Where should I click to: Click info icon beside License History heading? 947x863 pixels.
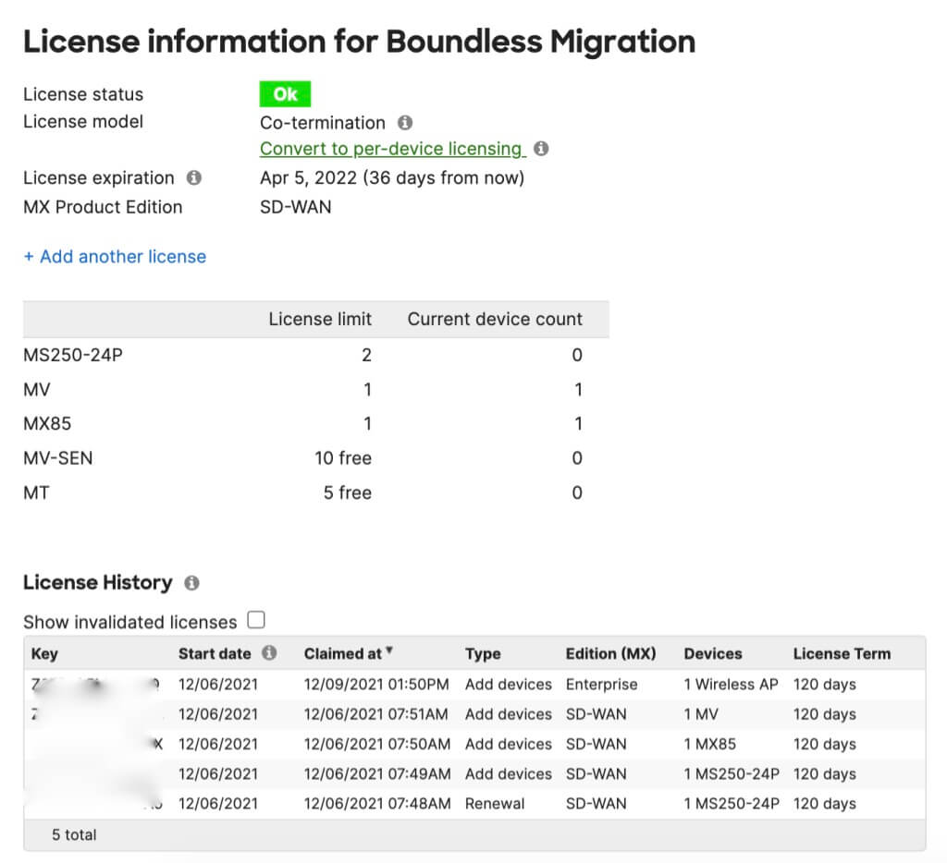click(191, 583)
